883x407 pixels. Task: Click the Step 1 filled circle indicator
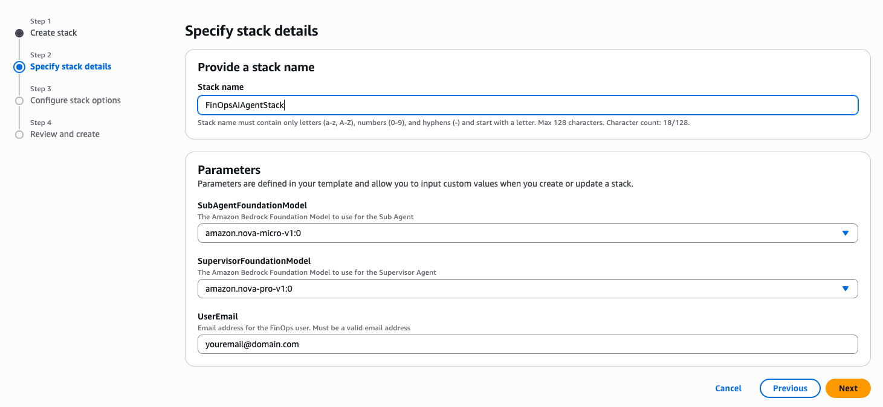point(19,33)
